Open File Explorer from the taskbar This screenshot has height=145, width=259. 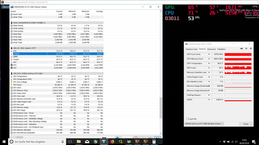tap(79, 141)
